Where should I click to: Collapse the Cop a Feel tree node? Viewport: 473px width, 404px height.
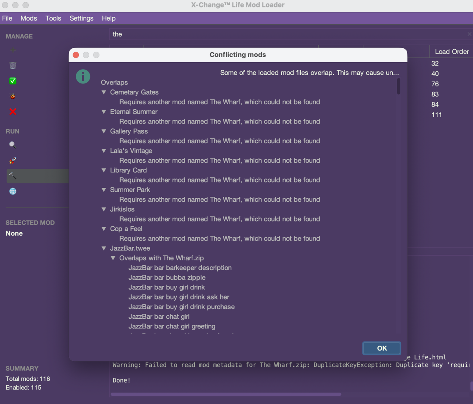[104, 229]
